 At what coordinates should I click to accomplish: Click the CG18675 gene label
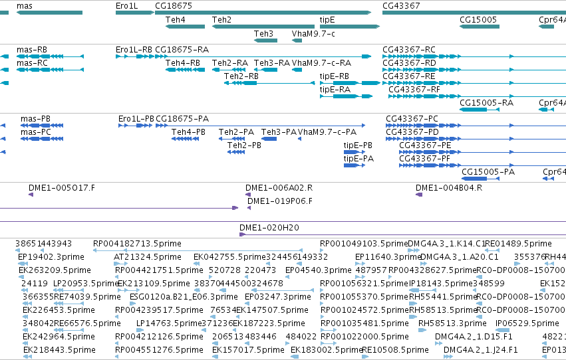click(174, 6)
